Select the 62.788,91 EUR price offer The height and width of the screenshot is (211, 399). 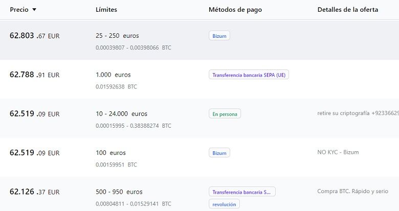point(35,75)
